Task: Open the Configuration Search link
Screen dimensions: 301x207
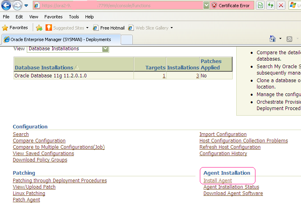Action: pos(21,134)
